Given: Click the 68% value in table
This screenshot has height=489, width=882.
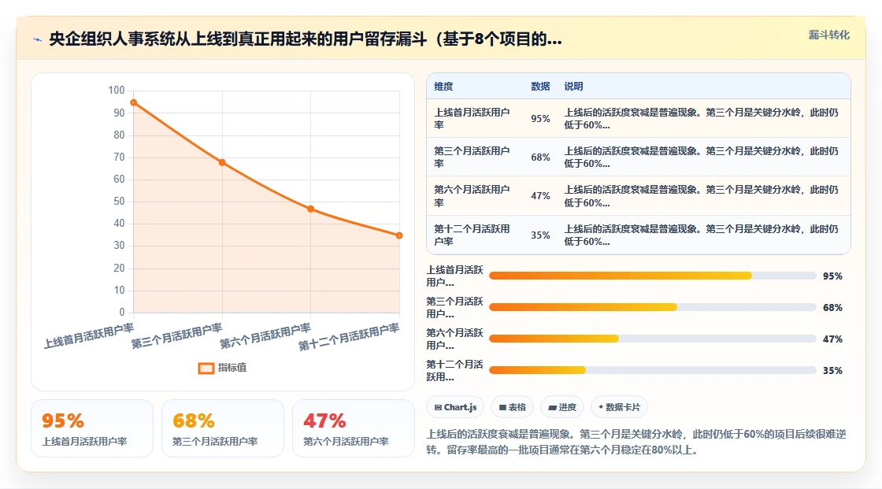Looking at the screenshot, I should click(x=540, y=157).
